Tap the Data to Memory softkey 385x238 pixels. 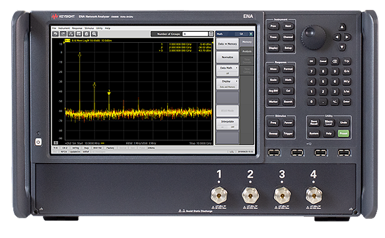tap(227, 44)
